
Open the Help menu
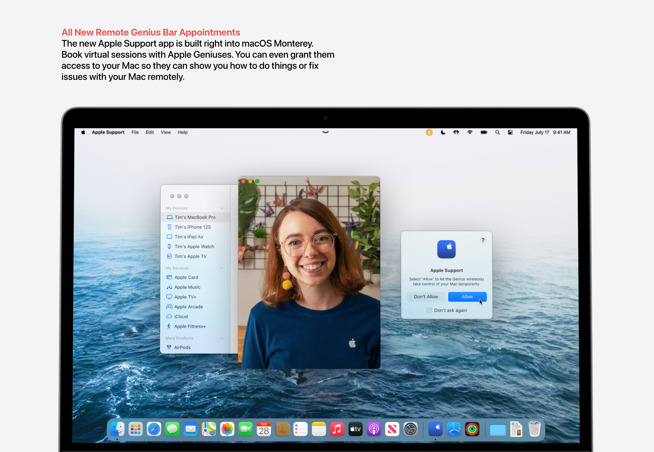click(x=183, y=132)
